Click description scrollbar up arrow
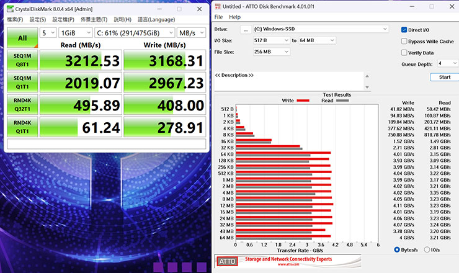This screenshot has height=273, width=459. click(367, 76)
